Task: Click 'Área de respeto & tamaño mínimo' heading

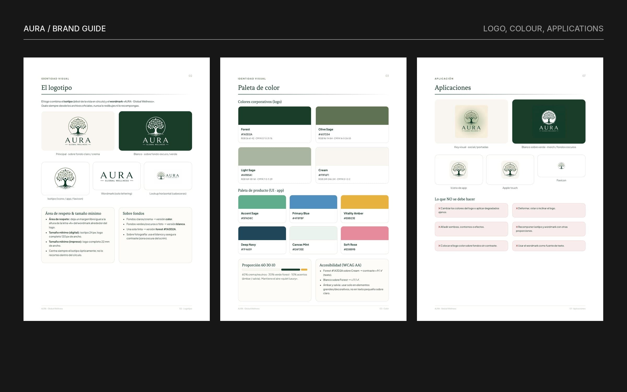Action: click(73, 213)
